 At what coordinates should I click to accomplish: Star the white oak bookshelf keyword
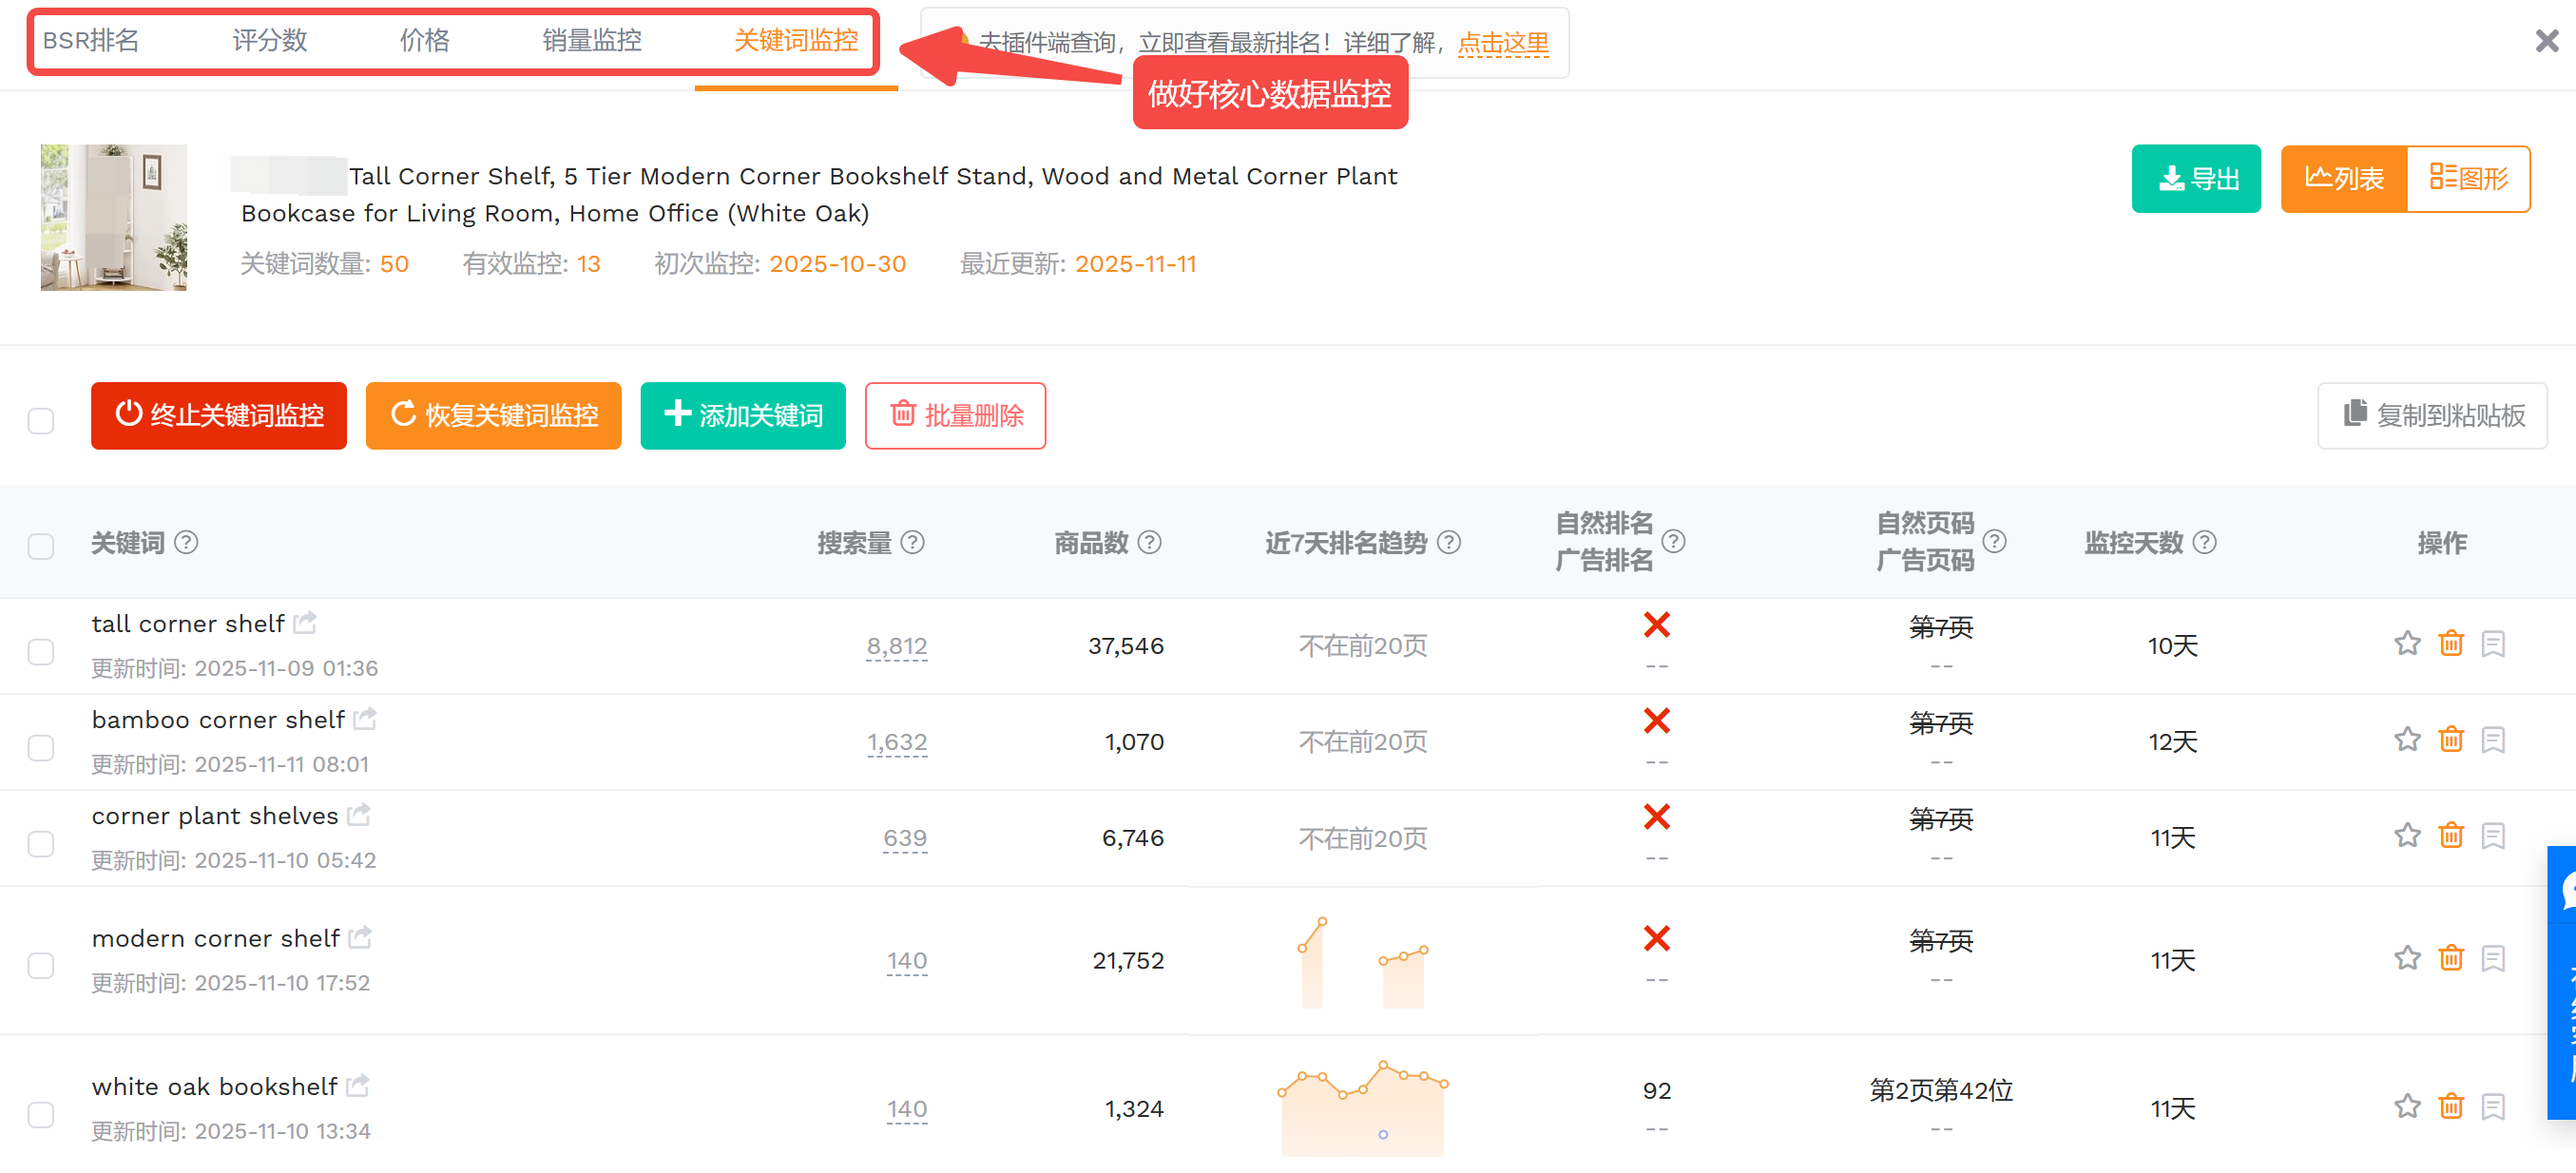(x=2406, y=1107)
